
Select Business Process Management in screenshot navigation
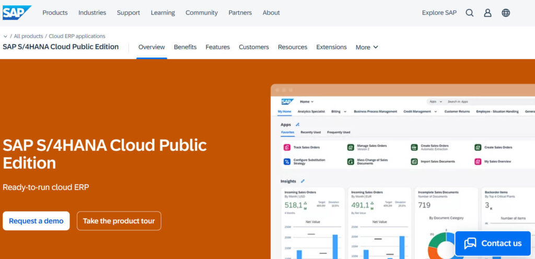(375, 111)
